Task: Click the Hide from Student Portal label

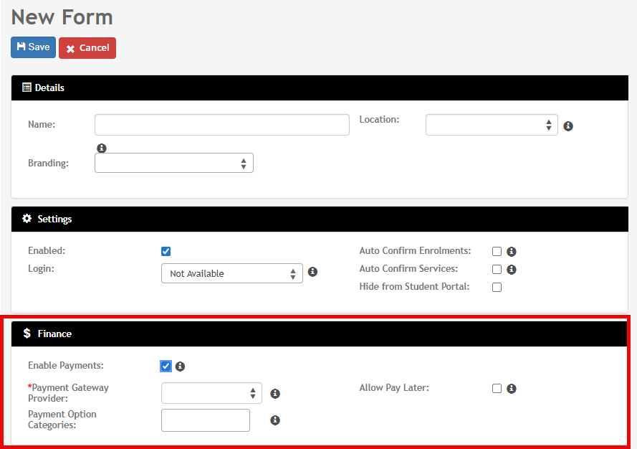Action: (414, 287)
